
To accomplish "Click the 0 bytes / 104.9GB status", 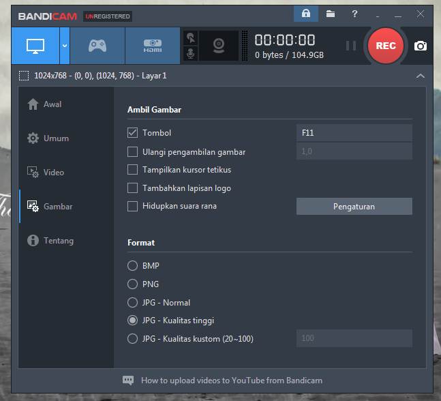I will 290,55.
